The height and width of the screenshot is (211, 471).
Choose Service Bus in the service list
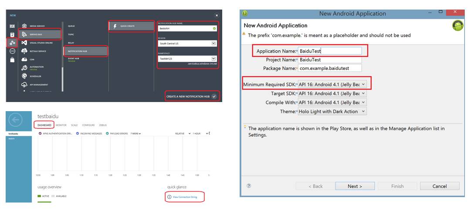(x=40, y=34)
